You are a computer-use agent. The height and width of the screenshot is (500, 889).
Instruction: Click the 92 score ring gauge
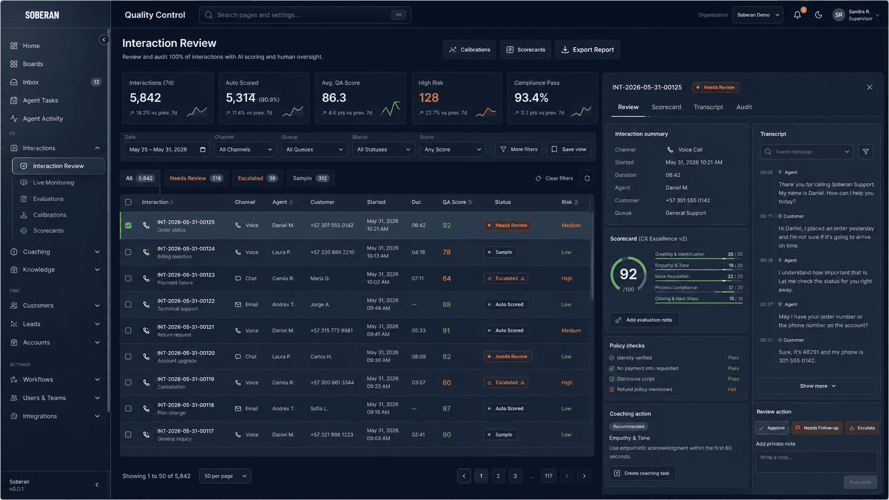[x=628, y=275]
